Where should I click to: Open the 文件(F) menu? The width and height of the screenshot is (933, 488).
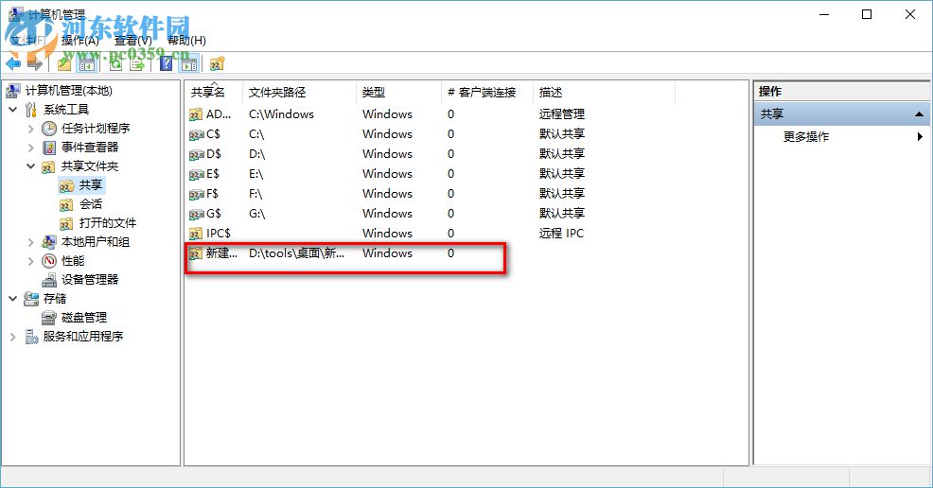(27, 41)
